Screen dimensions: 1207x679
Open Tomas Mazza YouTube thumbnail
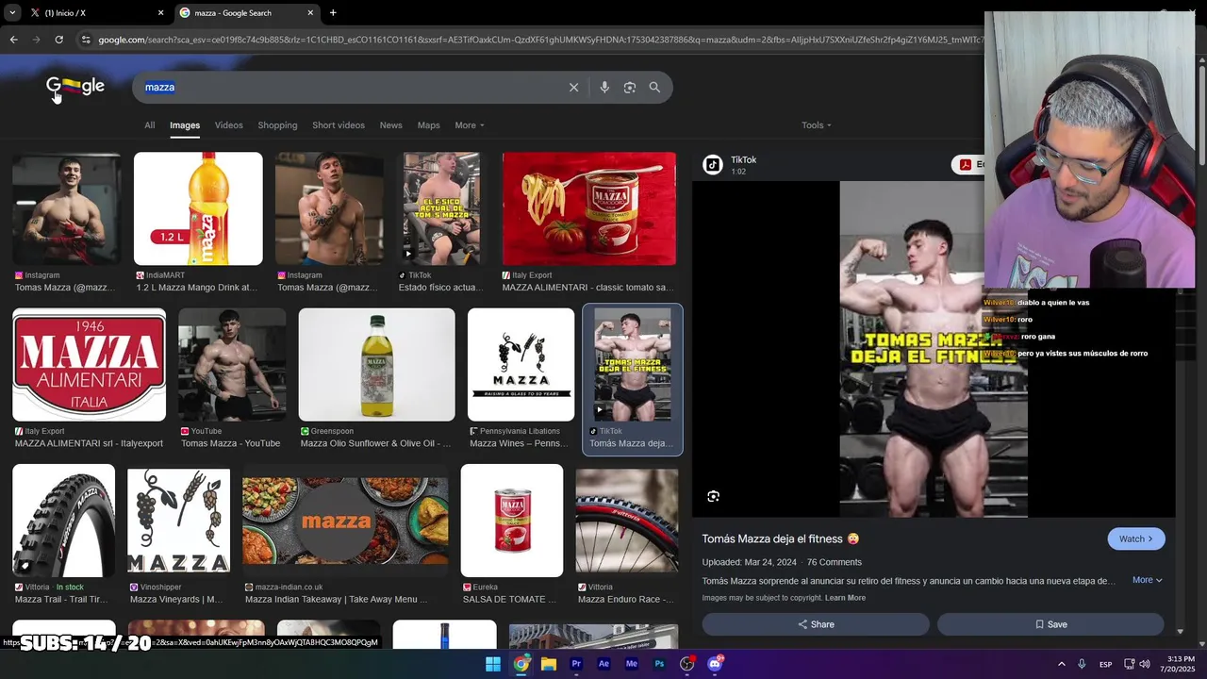[232, 364]
